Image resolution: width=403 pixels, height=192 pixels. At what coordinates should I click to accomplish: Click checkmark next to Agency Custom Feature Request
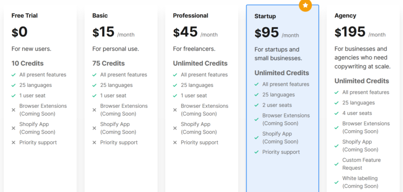(336, 164)
